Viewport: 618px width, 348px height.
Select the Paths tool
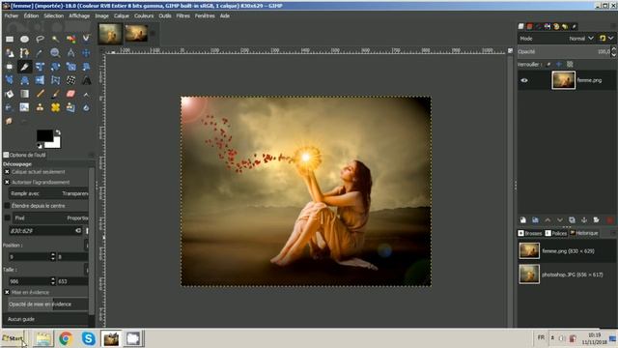[24, 53]
